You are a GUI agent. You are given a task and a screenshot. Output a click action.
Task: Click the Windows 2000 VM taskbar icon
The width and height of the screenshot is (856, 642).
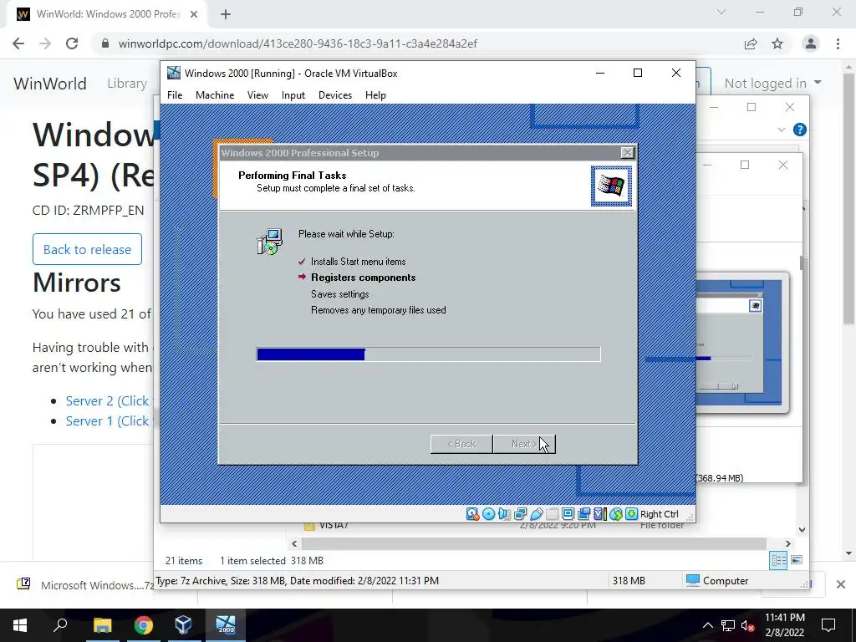(226, 625)
